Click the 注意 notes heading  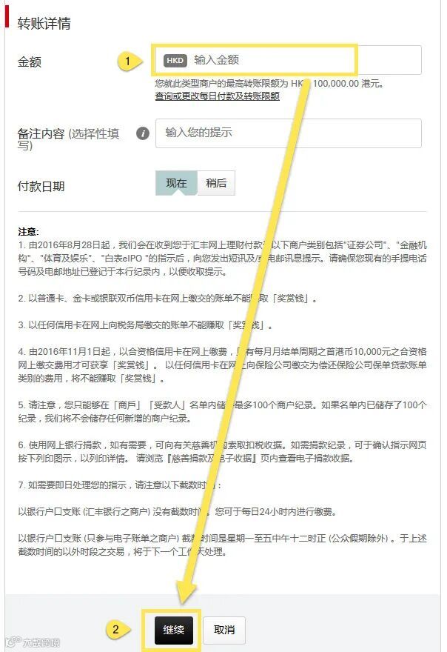click(28, 232)
